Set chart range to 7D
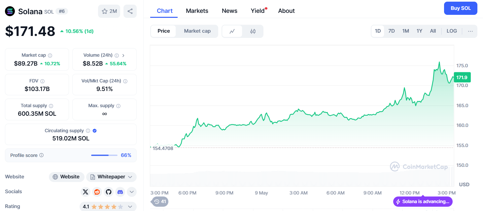483x211 pixels. tap(392, 31)
